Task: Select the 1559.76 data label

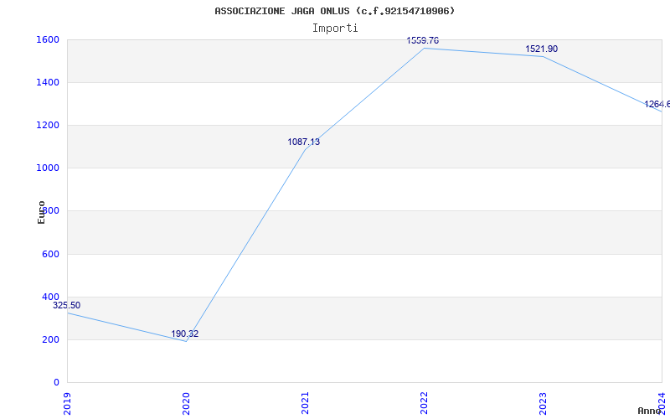Action: [423, 40]
